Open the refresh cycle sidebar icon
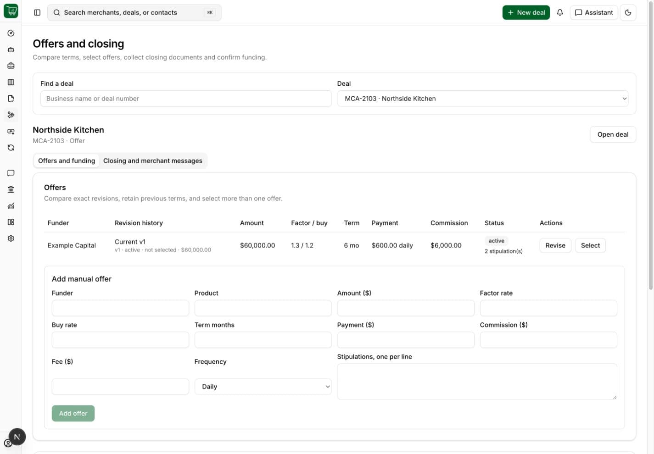This screenshot has width=654, height=454. point(11,148)
